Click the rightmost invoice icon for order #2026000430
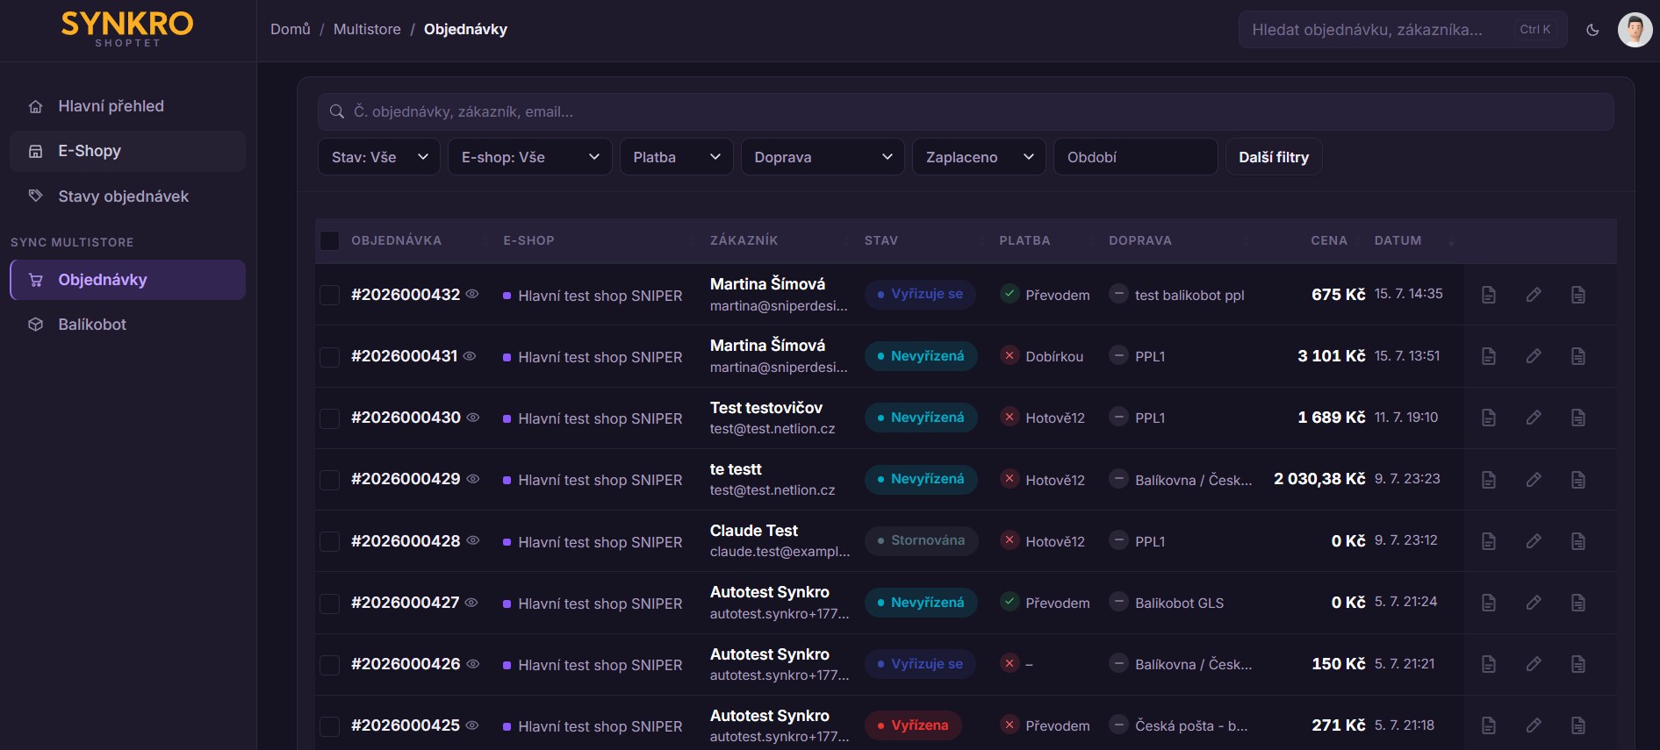This screenshot has width=1660, height=750. pos(1578,418)
